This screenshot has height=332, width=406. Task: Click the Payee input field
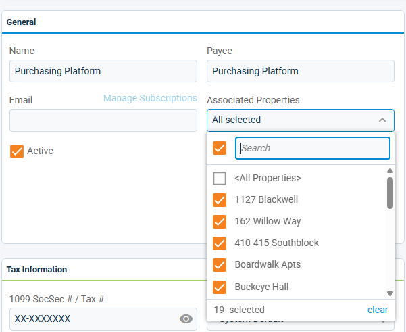[300, 71]
